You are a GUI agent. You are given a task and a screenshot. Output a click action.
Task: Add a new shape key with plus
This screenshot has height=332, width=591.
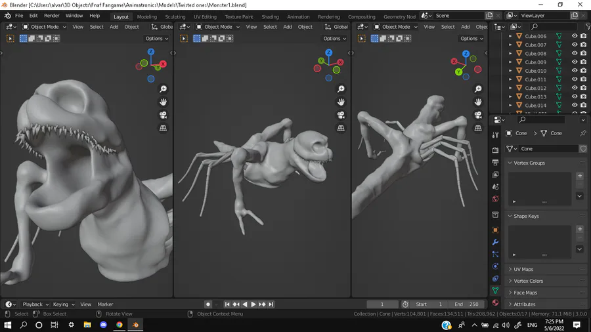(x=580, y=229)
